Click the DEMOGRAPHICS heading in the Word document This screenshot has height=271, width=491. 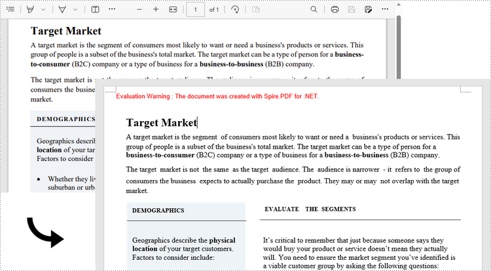tap(158, 211)
